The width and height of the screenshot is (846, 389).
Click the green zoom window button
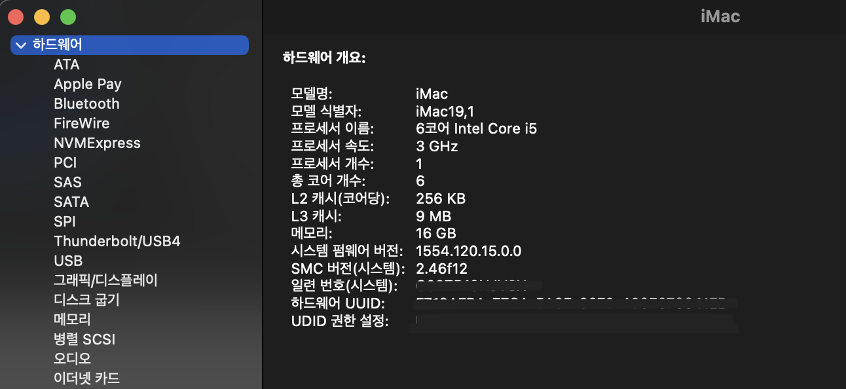[68, 18]
